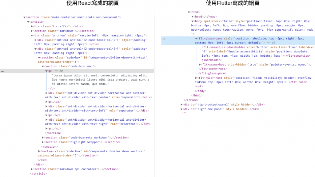Expand the head element node
Image resolution: width=315 pixels, height=177 pixels.
click(x=193, y=17)
